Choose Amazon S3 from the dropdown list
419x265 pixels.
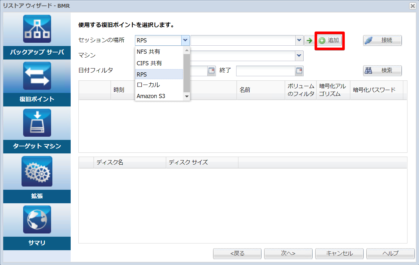[x=159, y=96]
